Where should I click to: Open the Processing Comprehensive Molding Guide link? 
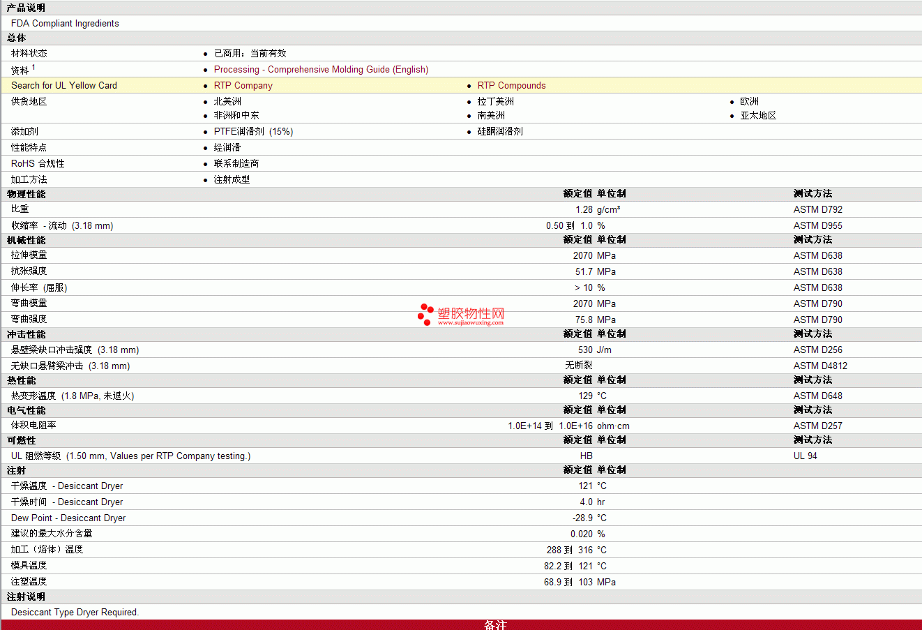click(x=321, y=69)
